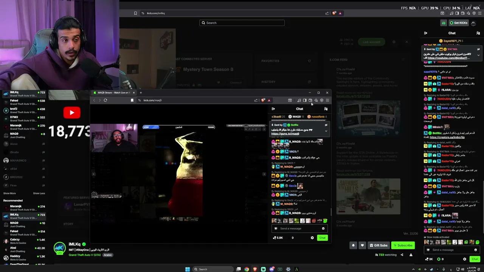This screenshot has height=272, width=484.
Task: Open the playlist music icon in MAQ9 toolbar
Action: coord(299,100)
